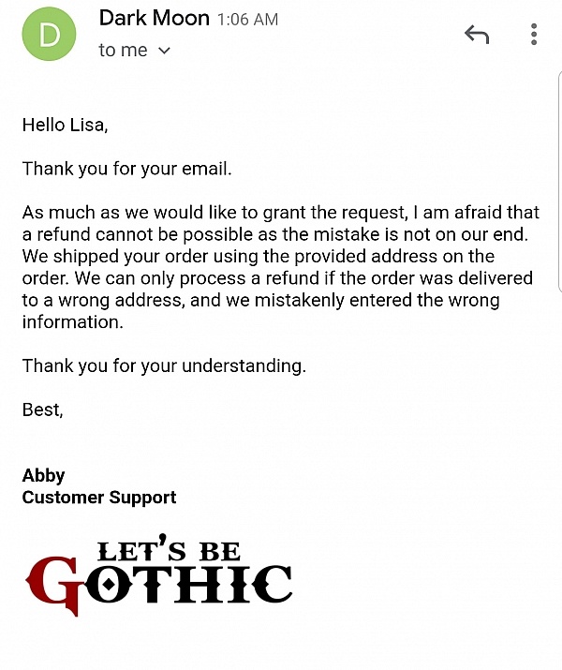Click the bold "Customer Support" title

tap(99, 498)
